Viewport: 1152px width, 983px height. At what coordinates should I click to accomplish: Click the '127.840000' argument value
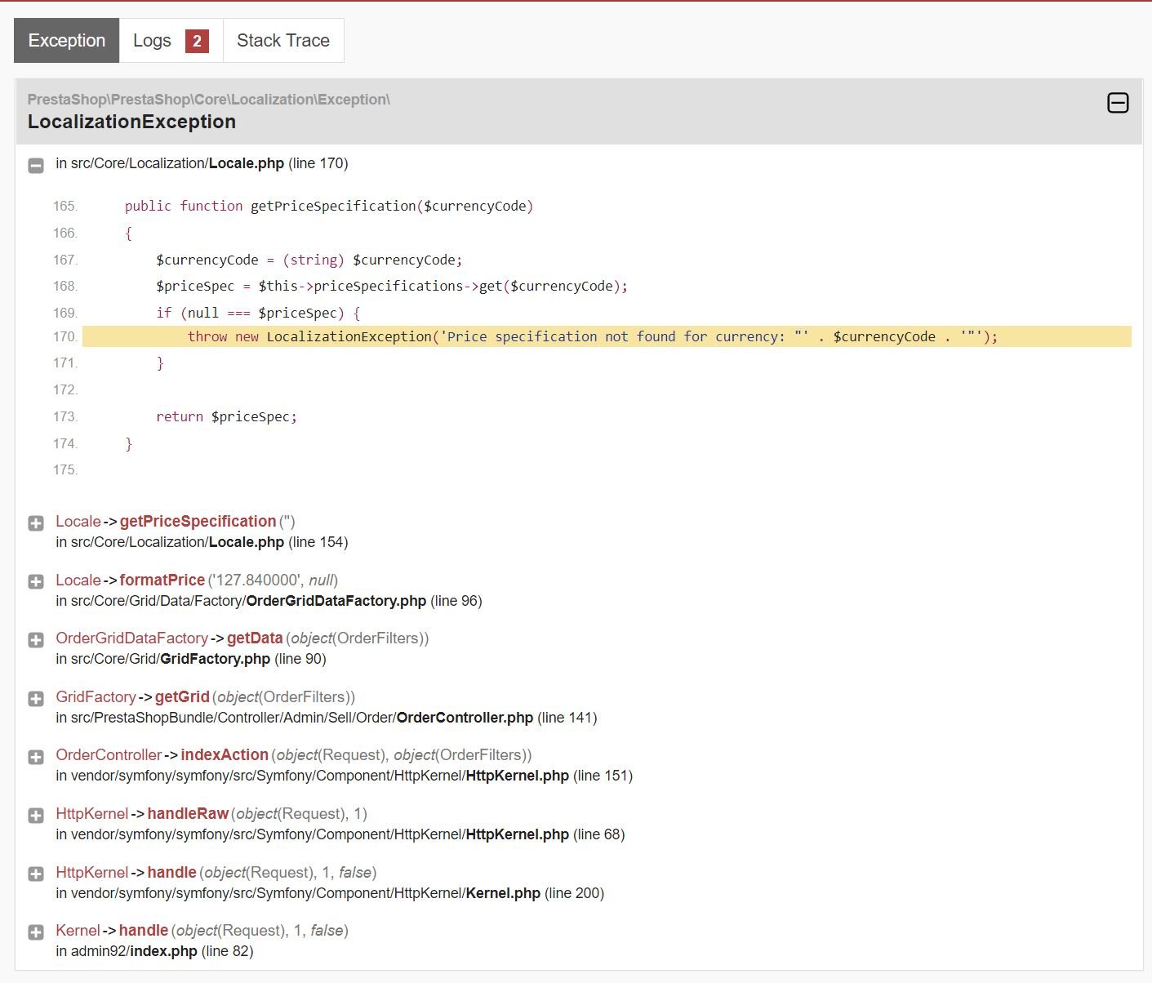coord(256,580)
